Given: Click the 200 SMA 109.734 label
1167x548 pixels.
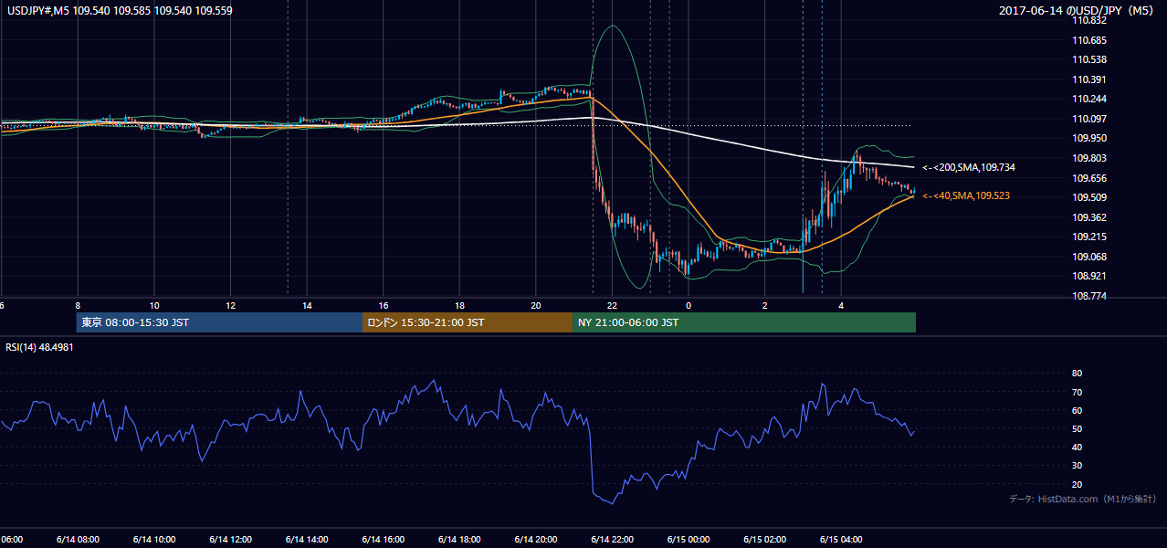Looking at the screenshot, I should [x=968, y=168].
